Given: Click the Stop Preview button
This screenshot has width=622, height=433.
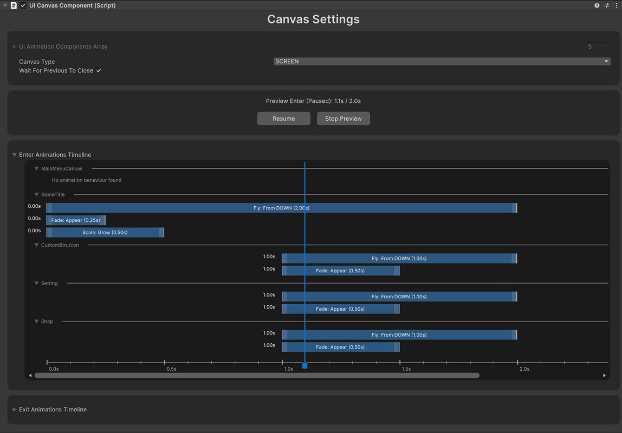Looking at the screenshot, I should tap(343, 119).
